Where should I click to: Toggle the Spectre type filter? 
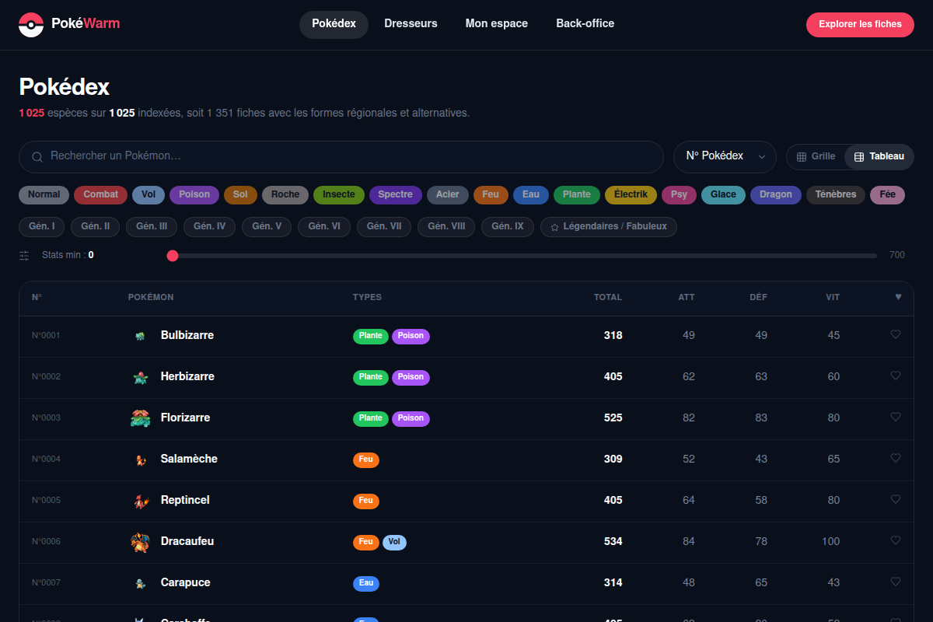(x=396, y=195)
